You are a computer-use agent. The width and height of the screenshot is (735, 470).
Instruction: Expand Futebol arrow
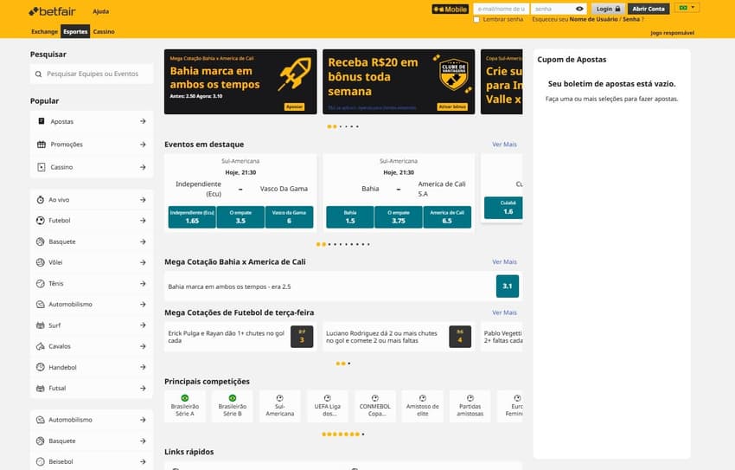click(143, 221)
